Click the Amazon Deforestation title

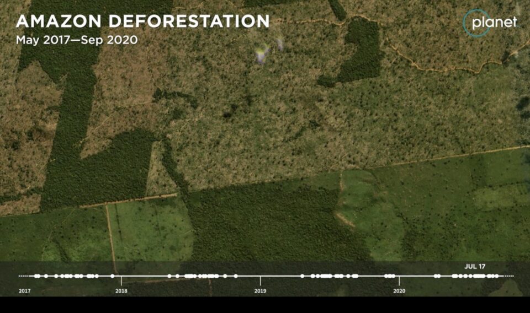(142, 21)
